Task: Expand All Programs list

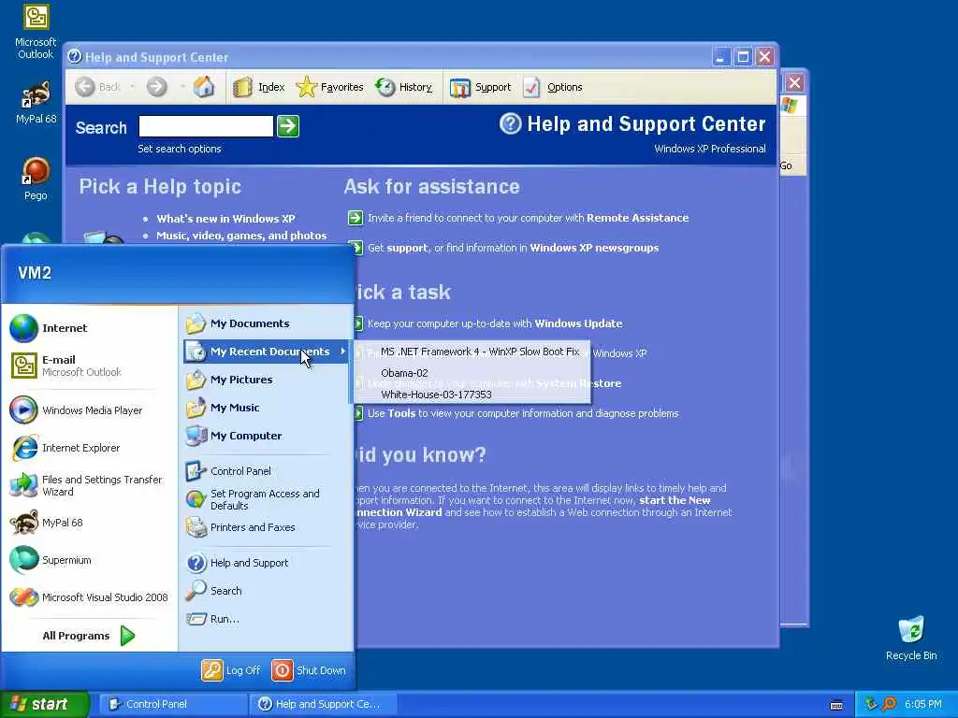Action: click(89, 636)
